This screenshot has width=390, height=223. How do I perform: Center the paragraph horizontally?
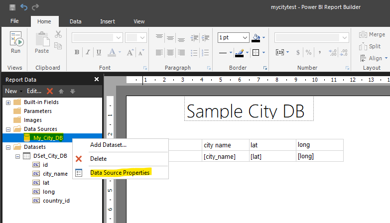click(170, 52)
